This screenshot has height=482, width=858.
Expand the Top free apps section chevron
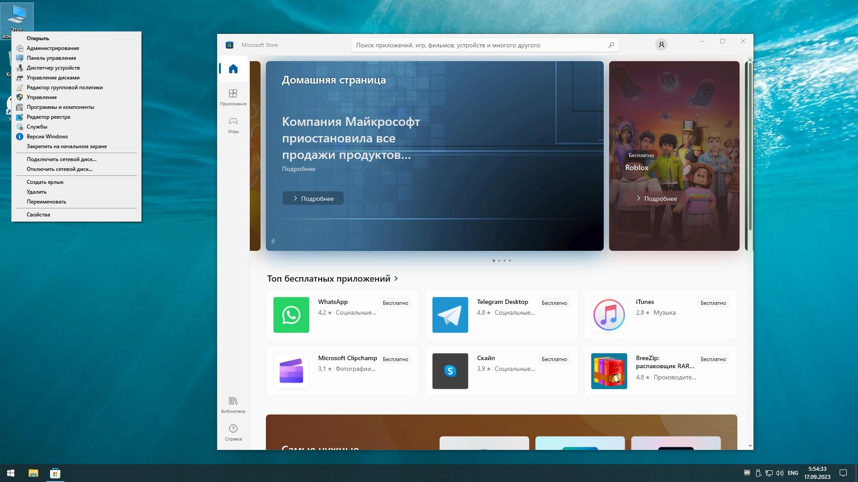[396, 278]
